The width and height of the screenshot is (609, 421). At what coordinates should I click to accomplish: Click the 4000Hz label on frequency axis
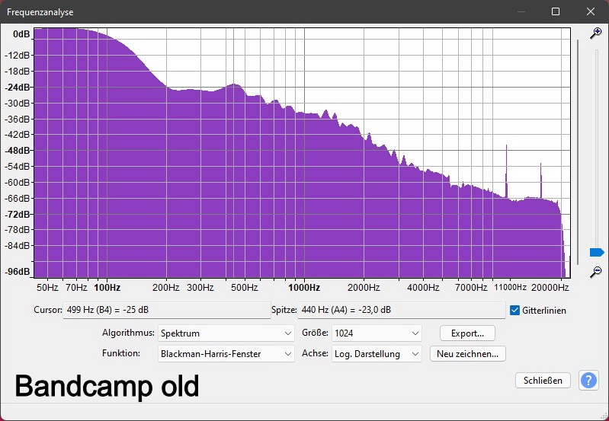point(423,288)
